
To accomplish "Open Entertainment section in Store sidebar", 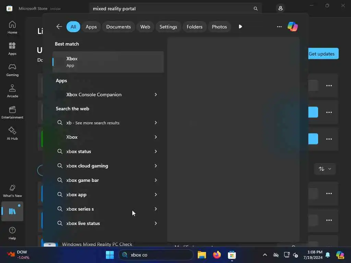I will pyautogui.click(x=12, y=112).
